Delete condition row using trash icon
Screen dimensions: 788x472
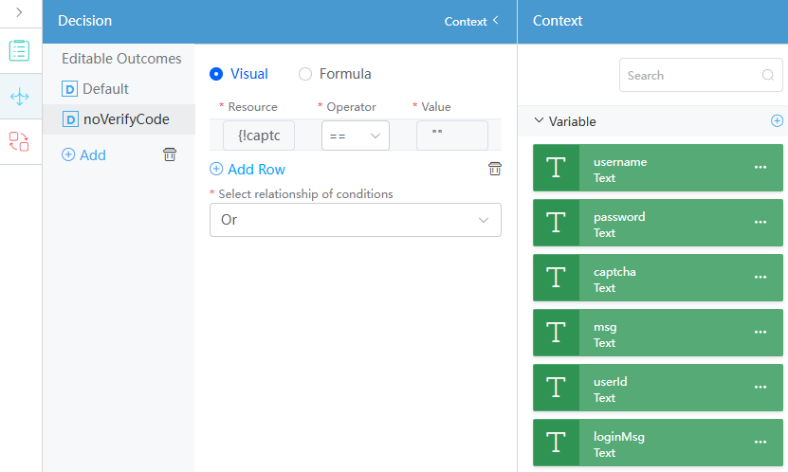(x=495, y=169)
